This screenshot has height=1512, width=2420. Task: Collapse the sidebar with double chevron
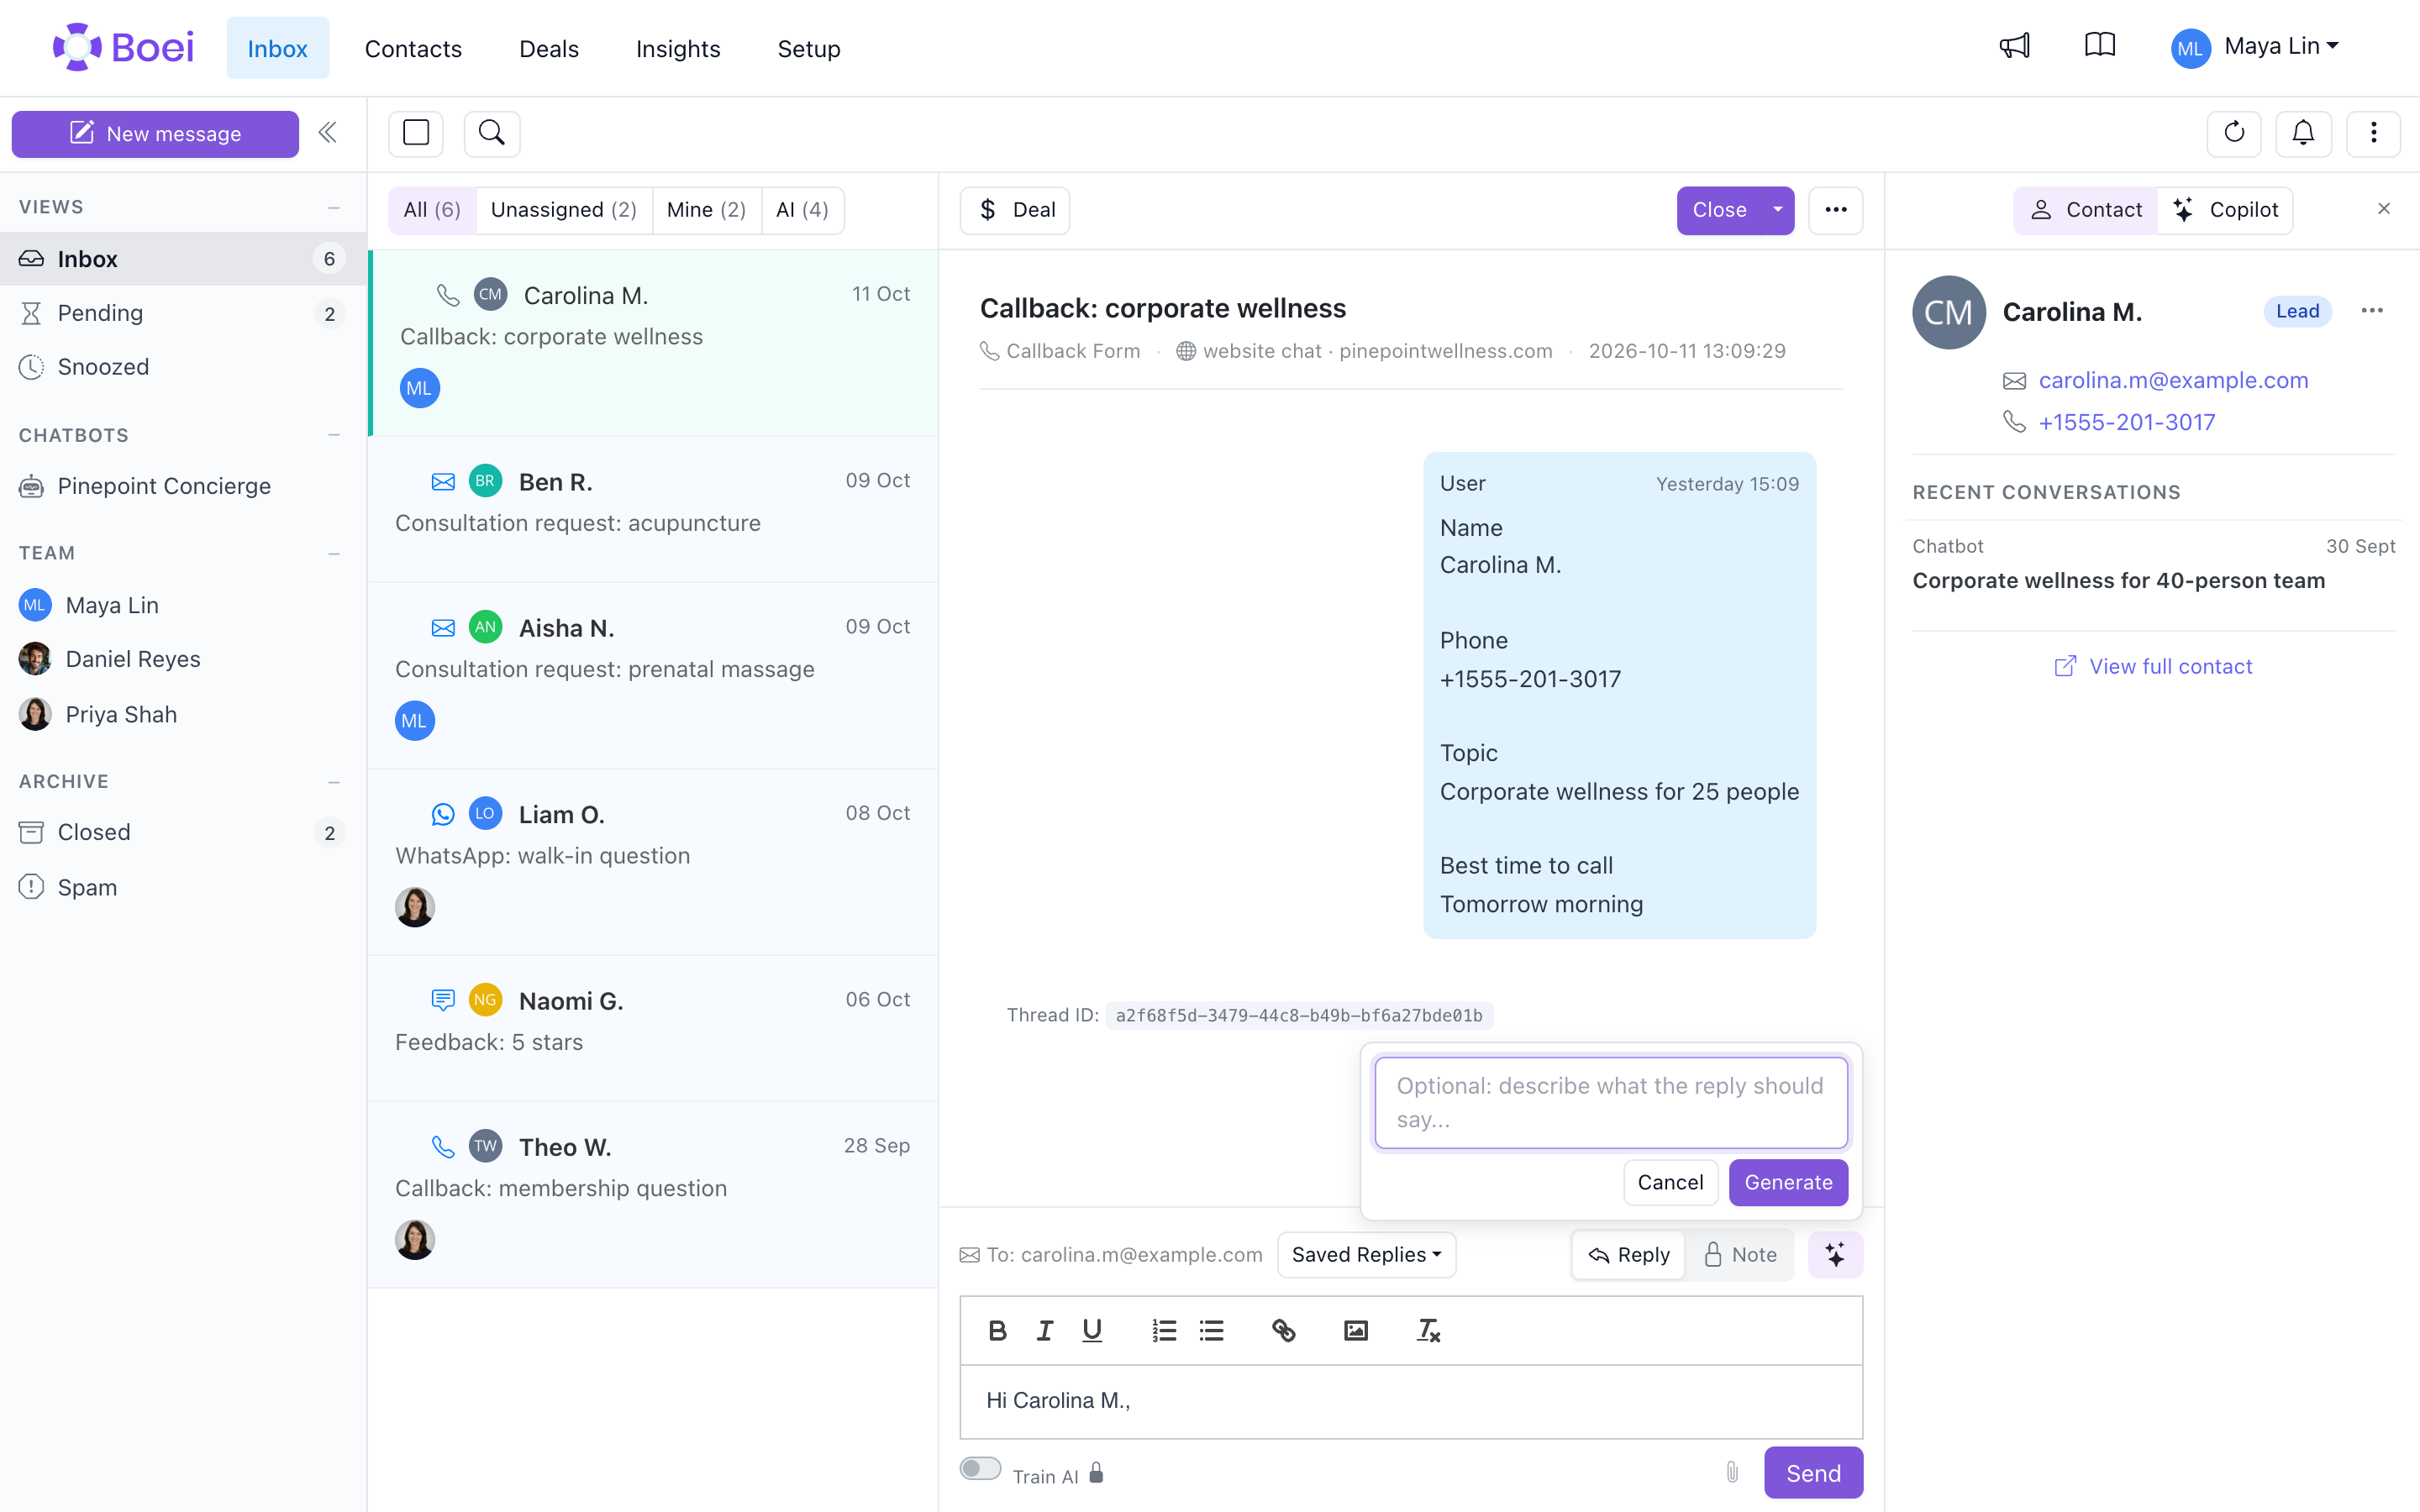pyautogui.click(x=327, y=133)
